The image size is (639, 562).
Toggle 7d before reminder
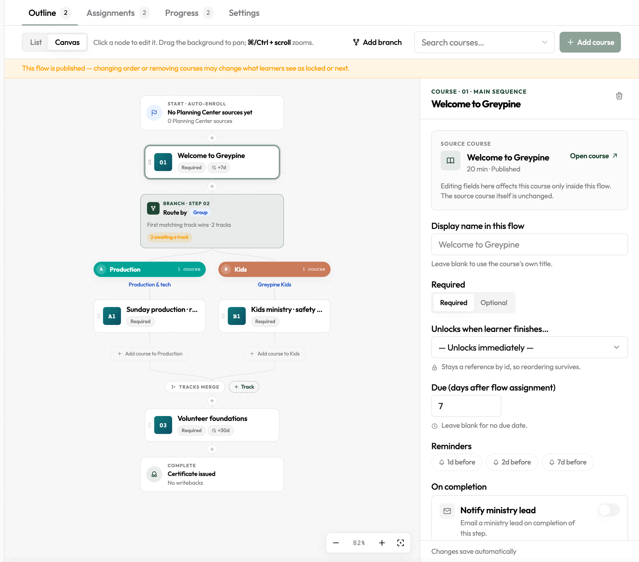tap(567, 462)
